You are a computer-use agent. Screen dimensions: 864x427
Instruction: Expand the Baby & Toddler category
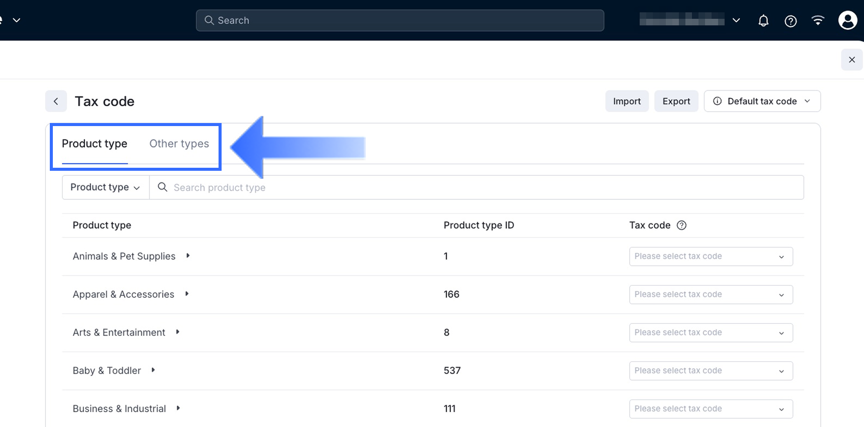point(153,370)
